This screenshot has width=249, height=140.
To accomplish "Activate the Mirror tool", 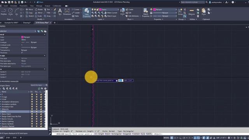I will point(39,13).
